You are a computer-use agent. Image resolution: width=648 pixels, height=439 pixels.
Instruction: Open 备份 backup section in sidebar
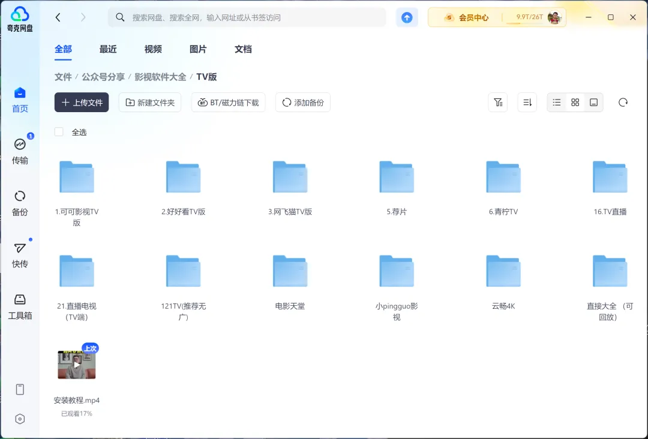tap(20, 203)
